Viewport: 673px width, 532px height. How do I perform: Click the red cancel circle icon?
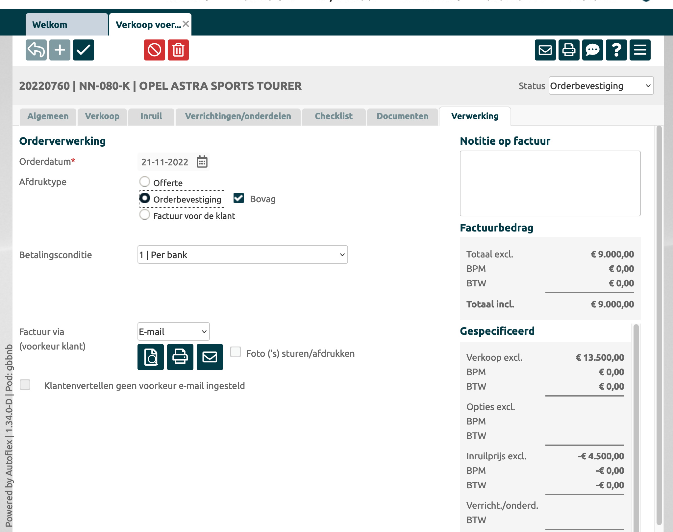[154, 50]
